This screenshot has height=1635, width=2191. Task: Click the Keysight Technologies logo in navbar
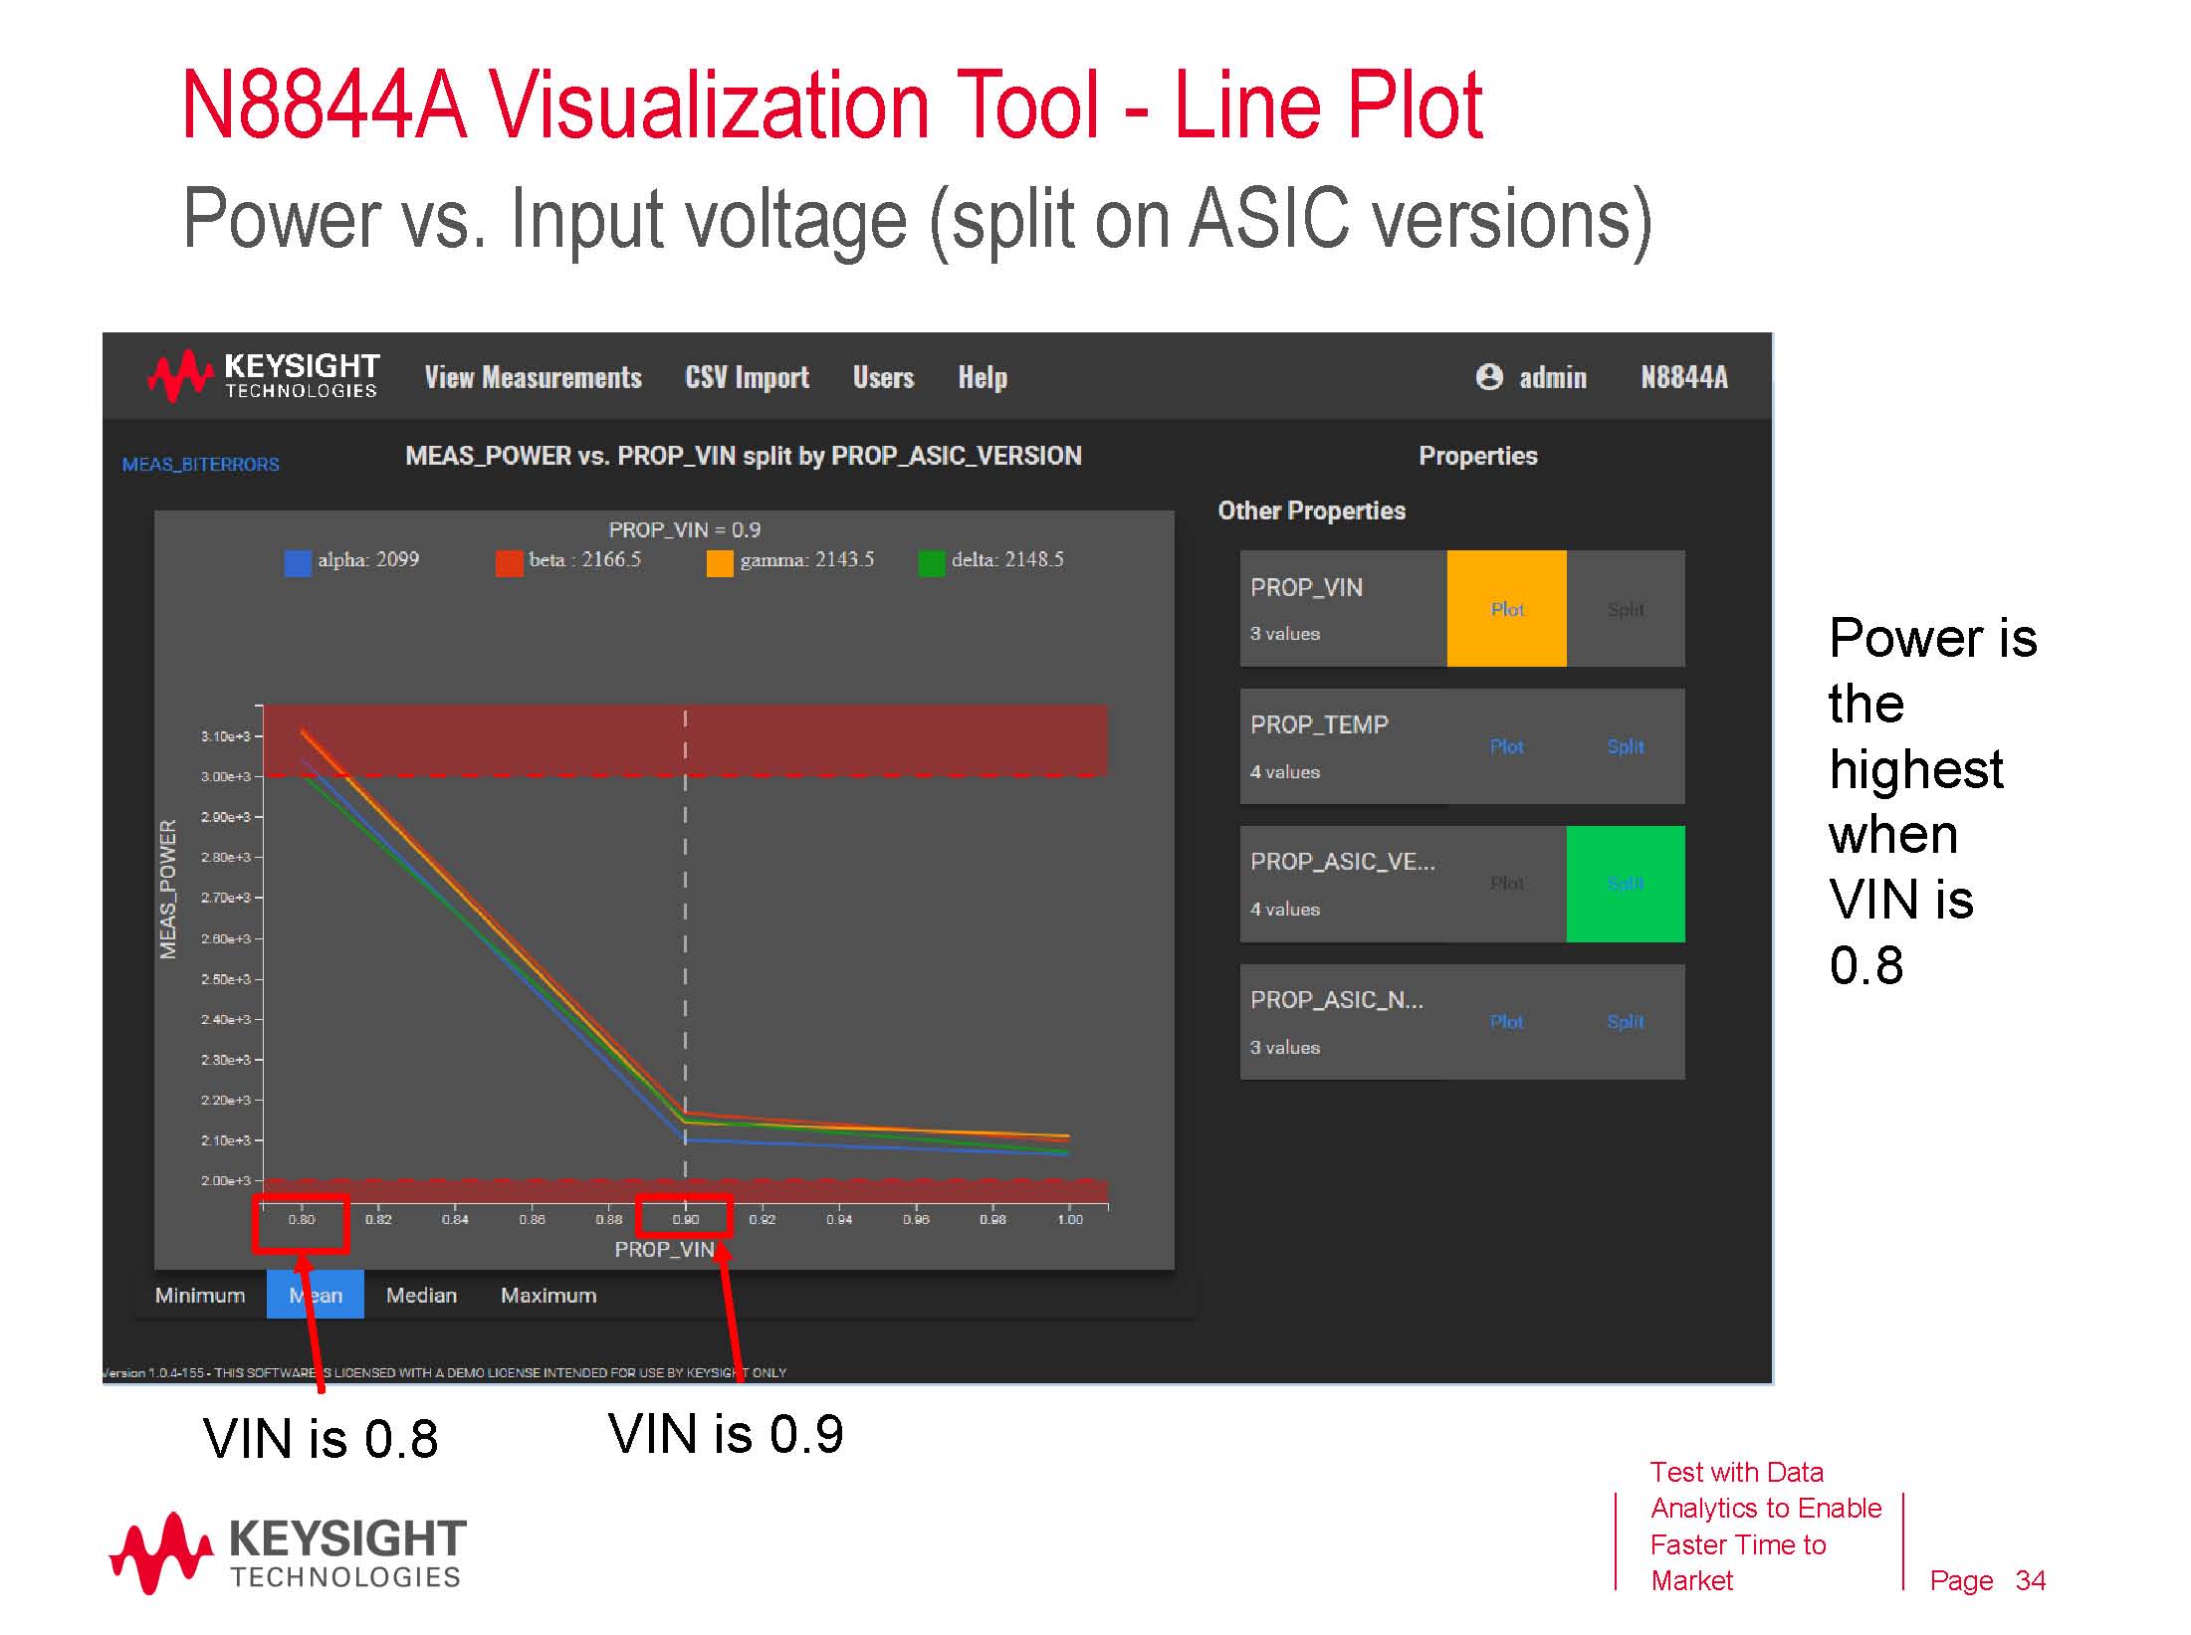(264, 376)
